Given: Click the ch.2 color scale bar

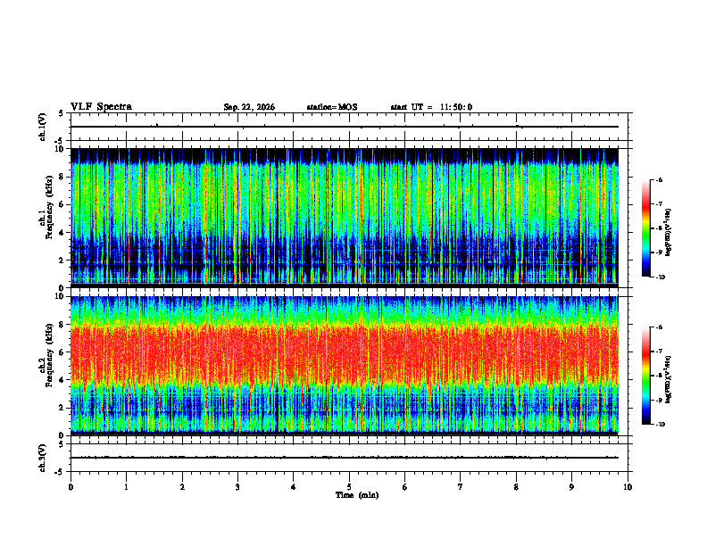Looking at the screenshot, I should [x=646, y=376].
